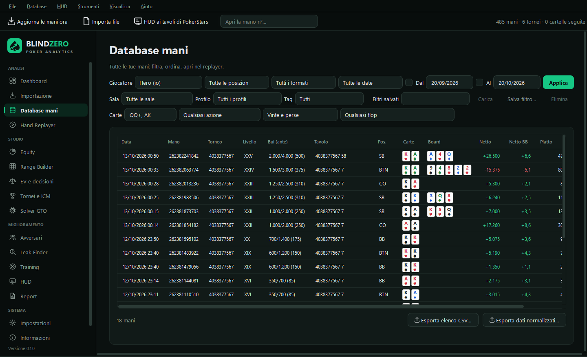The width and height of the screenshot is (587, 357).
Task: Click the Carte filter field with QQ+, AK
Action: (x=150, y=115)
